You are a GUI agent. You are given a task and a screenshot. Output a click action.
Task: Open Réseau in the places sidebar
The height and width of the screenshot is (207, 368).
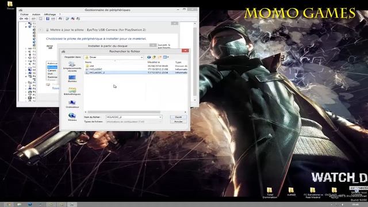tap(72, 117)
